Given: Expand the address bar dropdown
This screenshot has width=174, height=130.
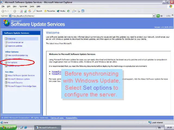Looking at the screenshot, I should pyautogui.click(x=154, y=16).
